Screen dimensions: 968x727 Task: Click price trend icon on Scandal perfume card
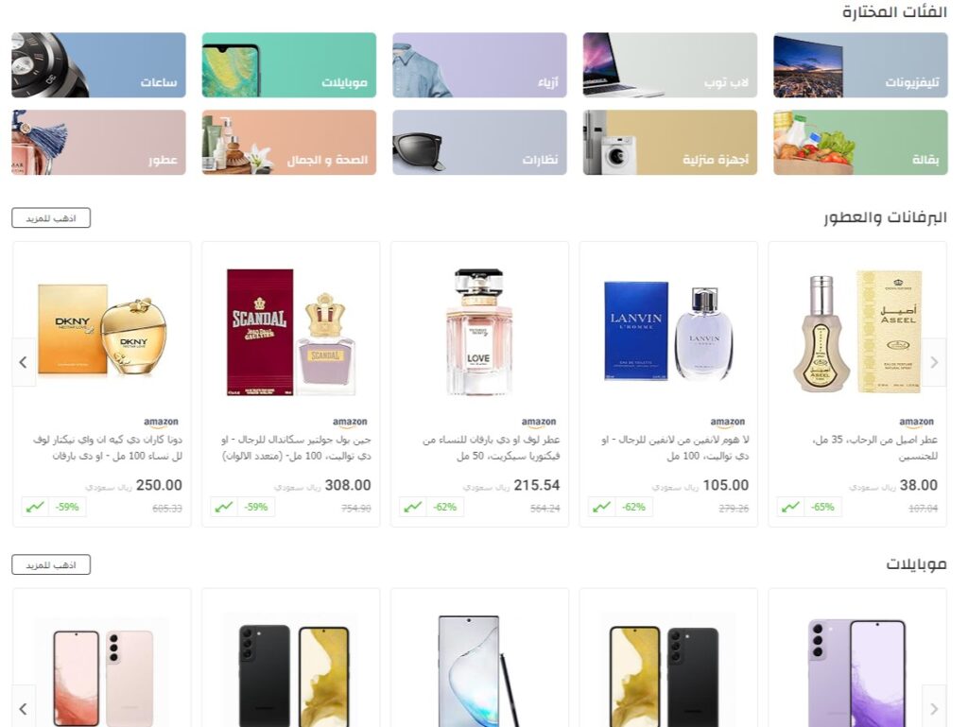[x=224, y=507]
